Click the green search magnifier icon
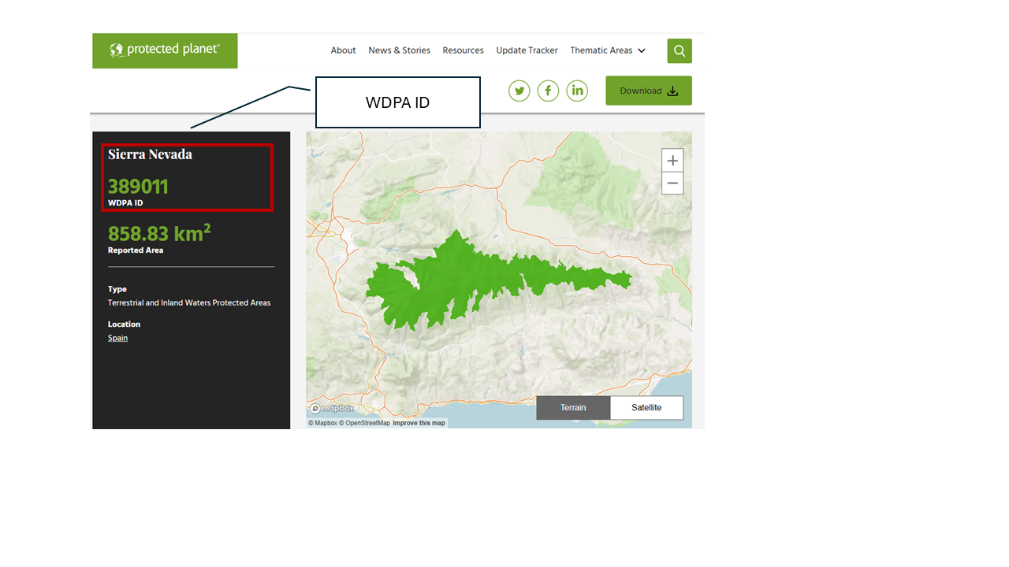The height and width of the screenshot is (567, 1009). 679,51
